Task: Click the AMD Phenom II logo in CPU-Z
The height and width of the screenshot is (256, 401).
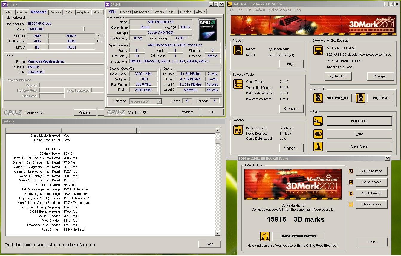Action: pos(207,30)
